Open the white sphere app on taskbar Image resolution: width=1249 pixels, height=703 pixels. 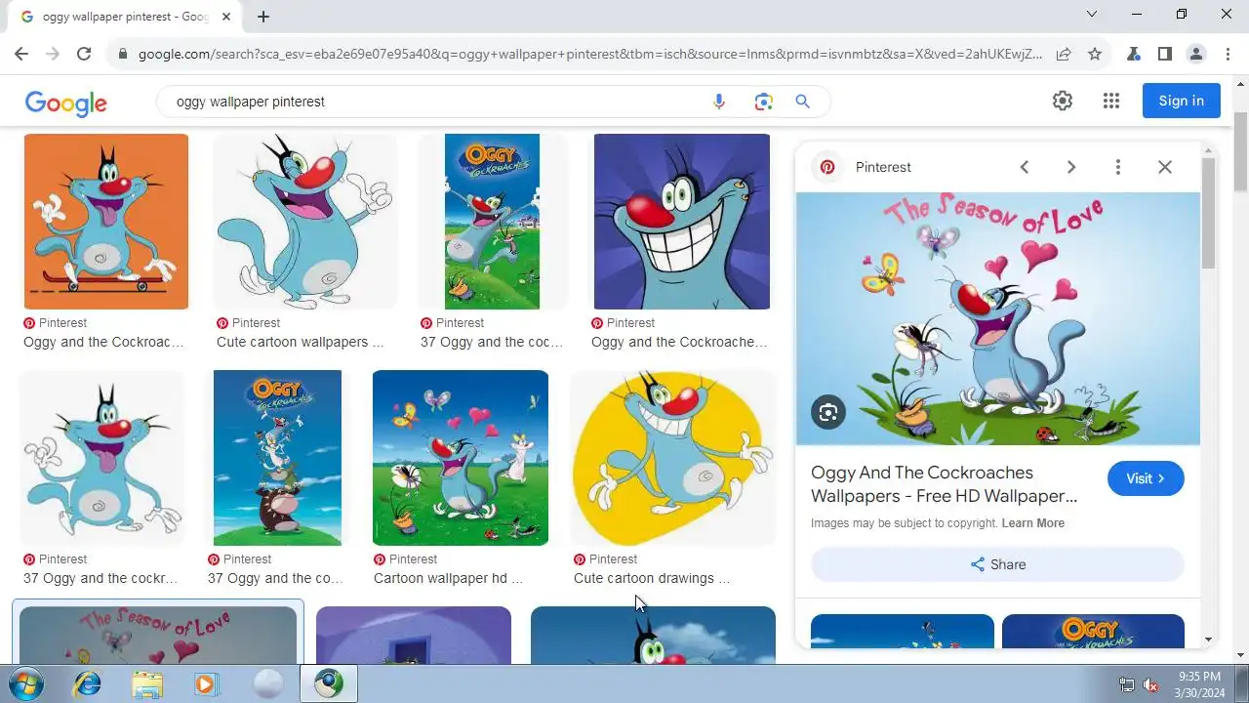tap(267, 683)
